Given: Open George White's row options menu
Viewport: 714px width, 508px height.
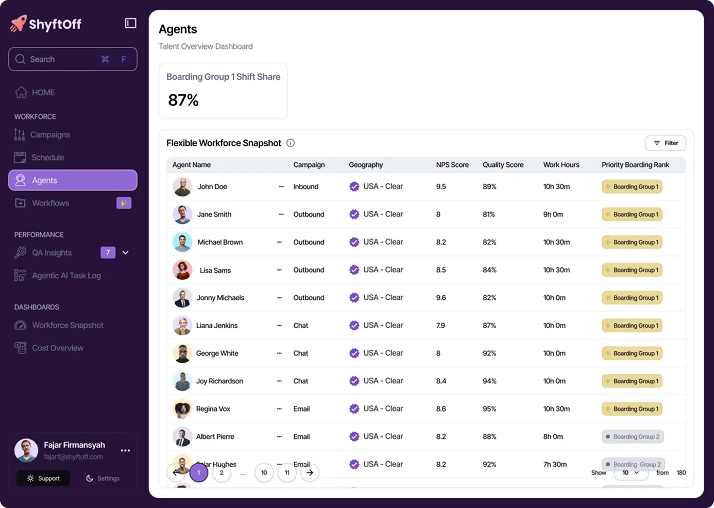Looking at the screenshot, I should pyautogui.click(x=279, y=353).
